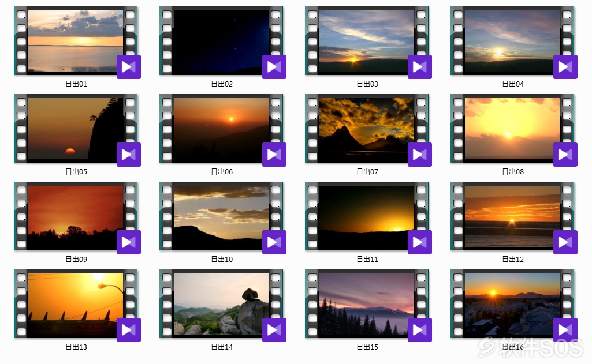
Task: Click the file name 日出10
Action: 222,260
